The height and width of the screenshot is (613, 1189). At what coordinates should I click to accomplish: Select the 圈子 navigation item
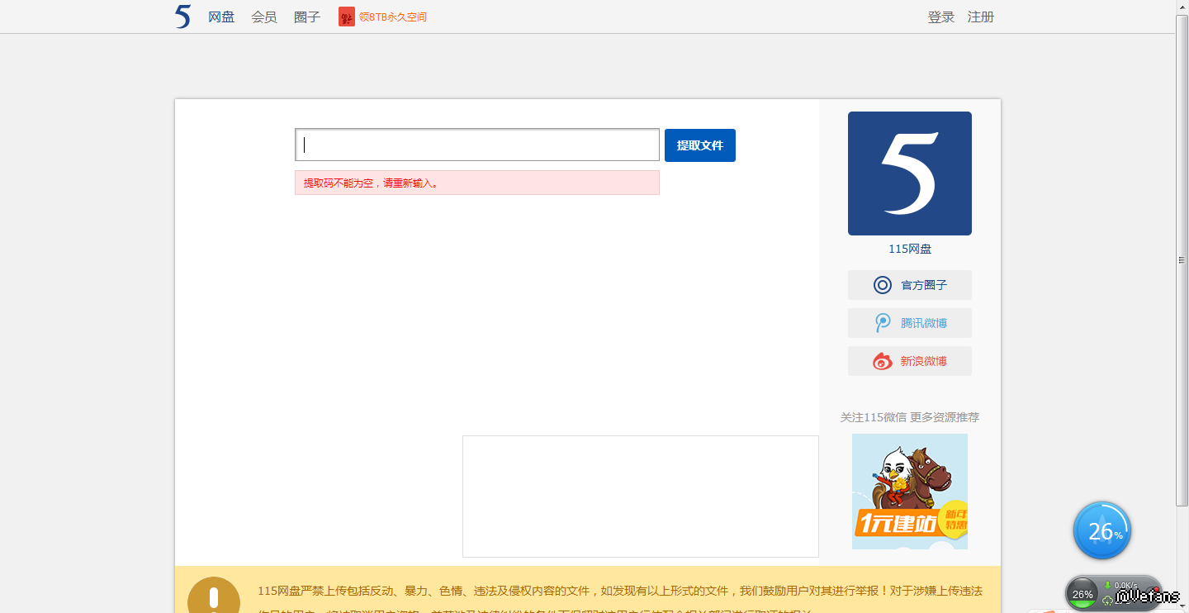tap(307, 17)
